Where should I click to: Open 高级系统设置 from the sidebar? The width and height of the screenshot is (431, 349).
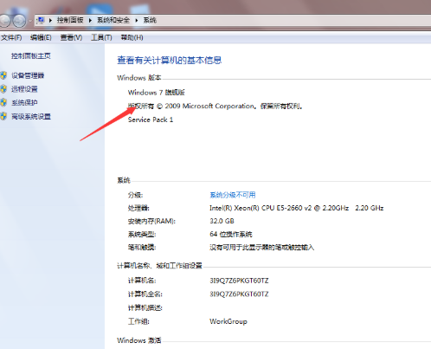(x=31, y=116)
